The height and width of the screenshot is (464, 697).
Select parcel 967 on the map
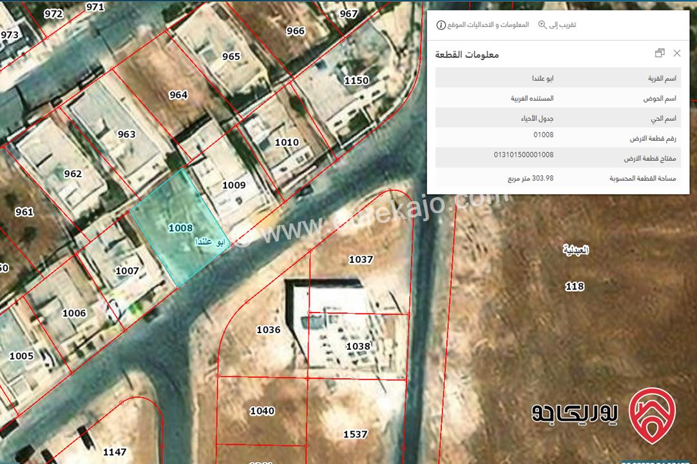[x=348, y=14]
